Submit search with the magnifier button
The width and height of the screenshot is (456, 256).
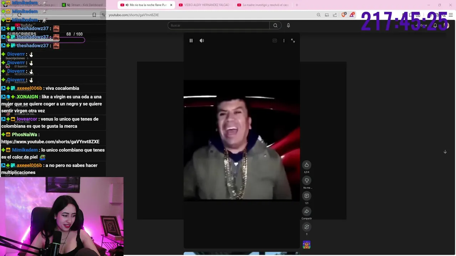coord(275,25)
